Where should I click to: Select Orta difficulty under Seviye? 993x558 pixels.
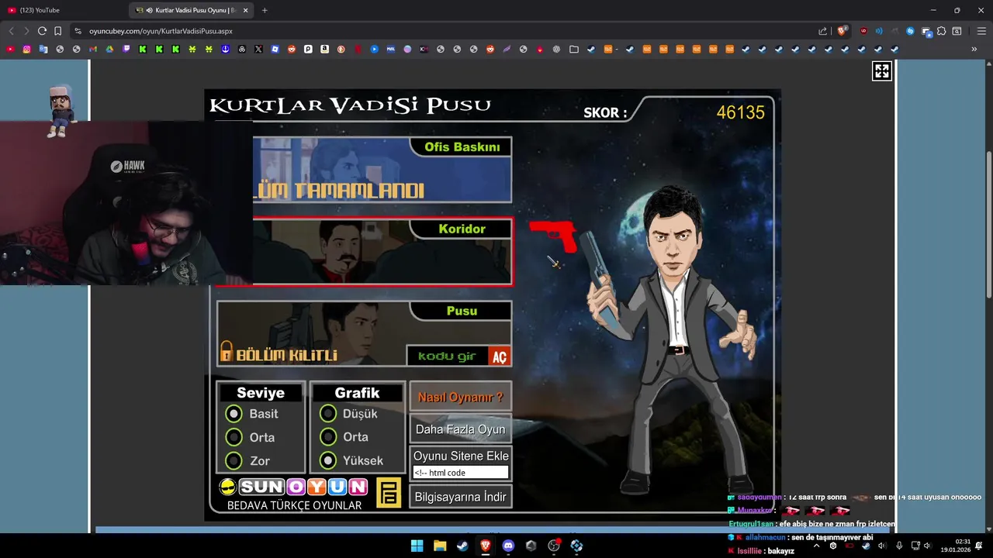pyautogui.click(x=234, y=437)
